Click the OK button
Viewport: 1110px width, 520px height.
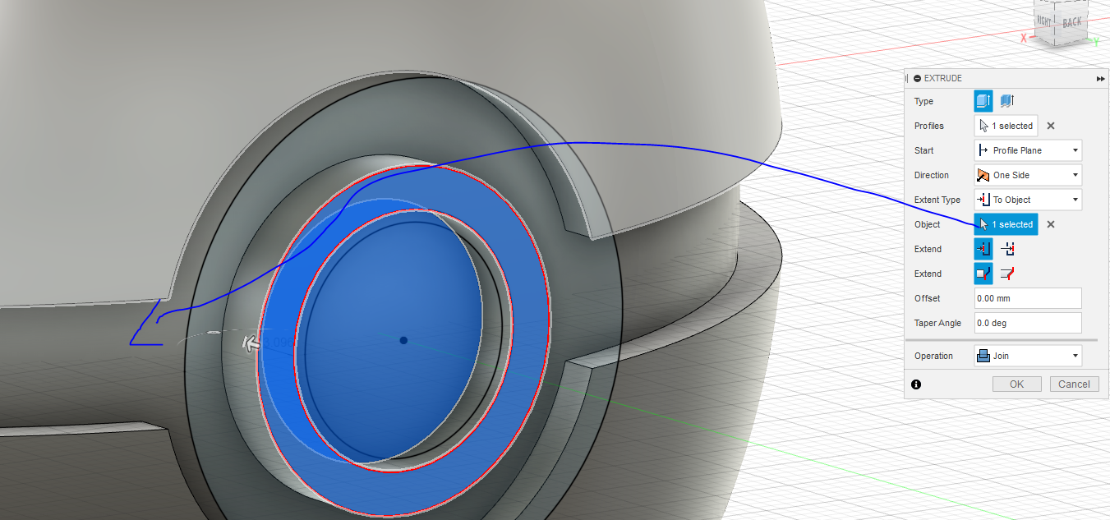click(1016, 384)
